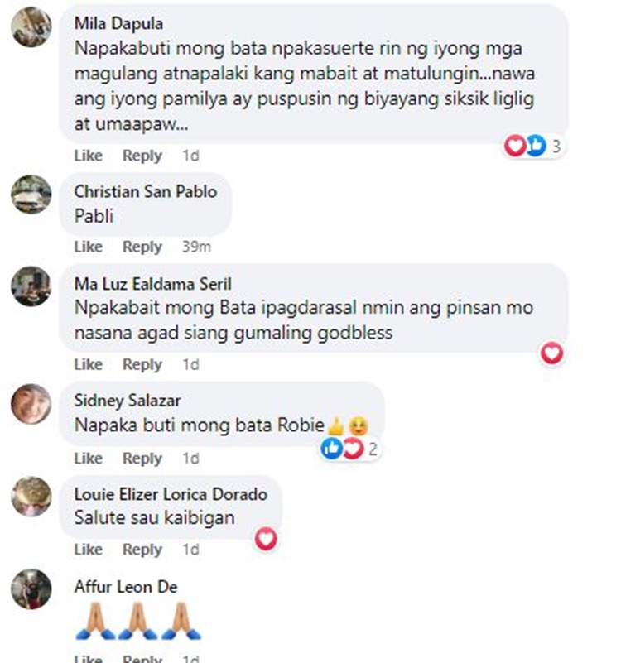This screenshot has height=663, width=621.
Task: Open Christian San Pablo's avatar
Action: [x=31, y=195]
